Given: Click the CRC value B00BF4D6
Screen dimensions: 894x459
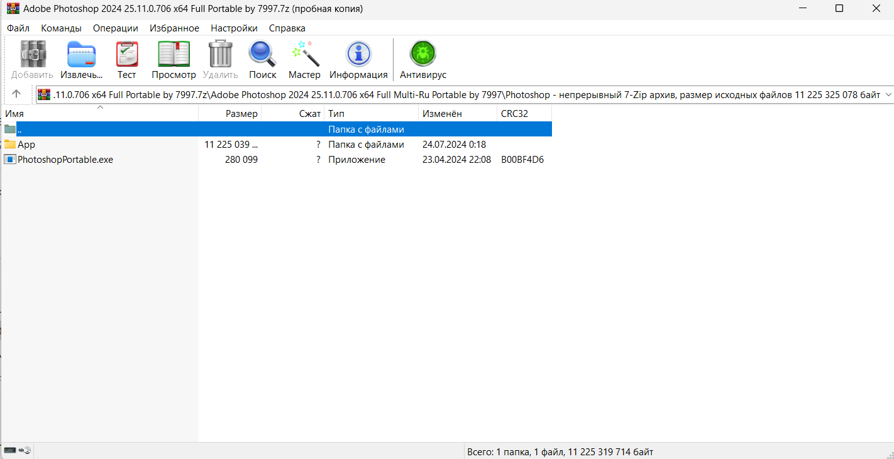Looking at the screenshot, I should click(522, 160).
